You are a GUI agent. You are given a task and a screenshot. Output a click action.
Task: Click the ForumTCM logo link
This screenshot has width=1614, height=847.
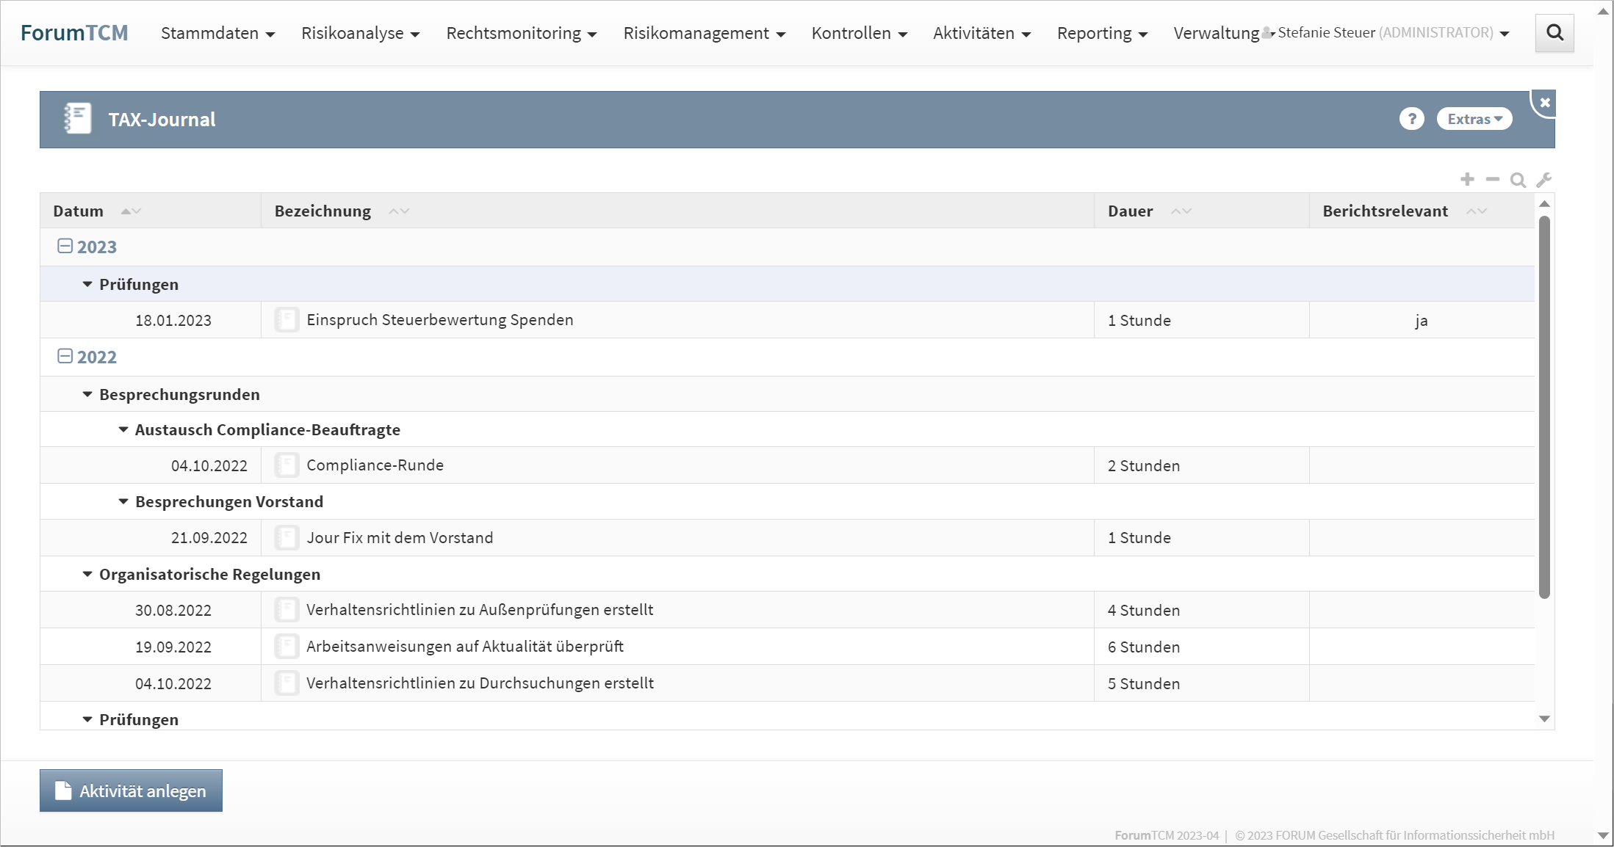click(x=74, y=33)
